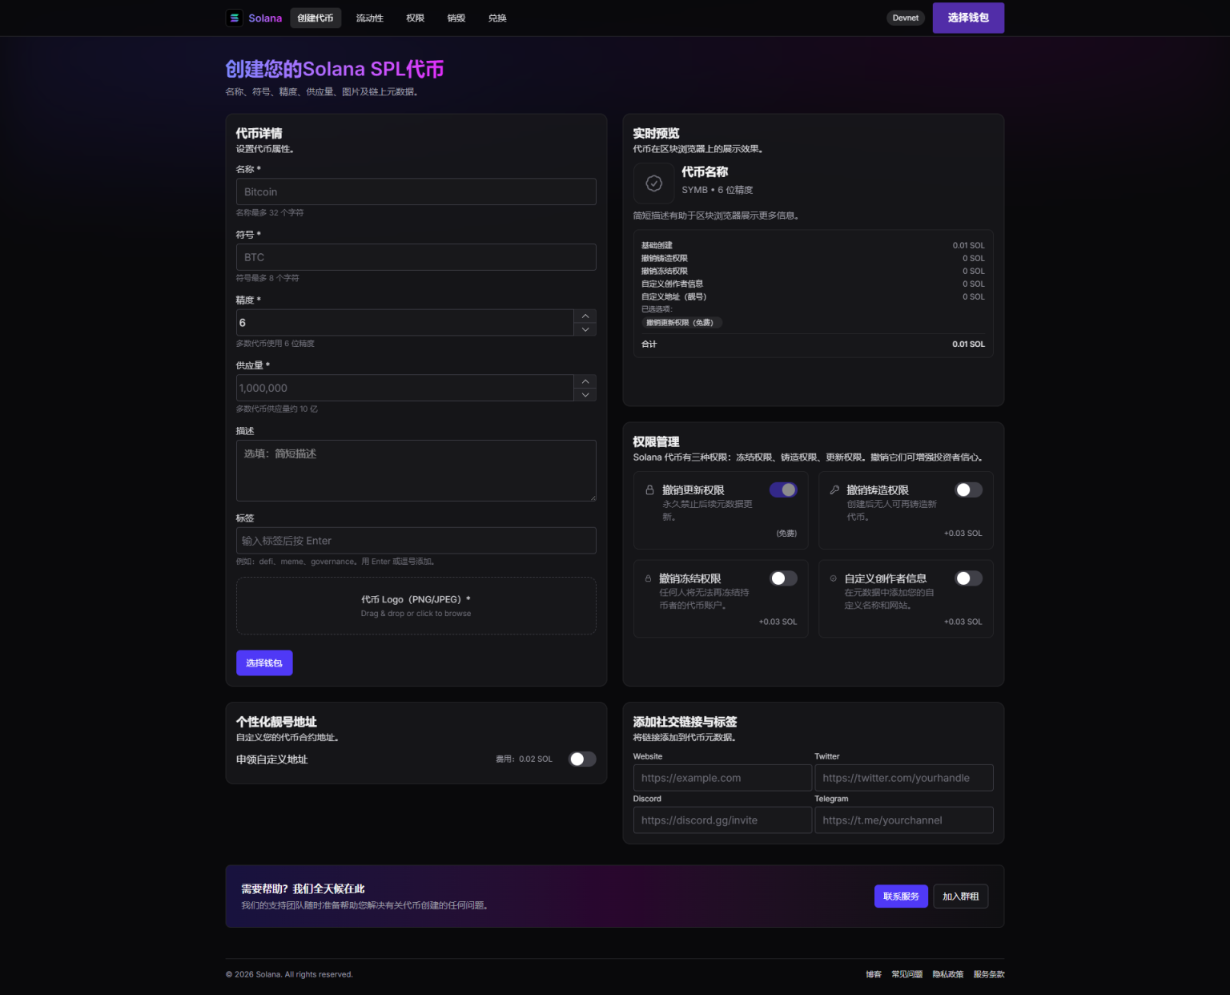Click the 名称 Bitcoin input field
1230x995 pixels.
tap(416, 191)
